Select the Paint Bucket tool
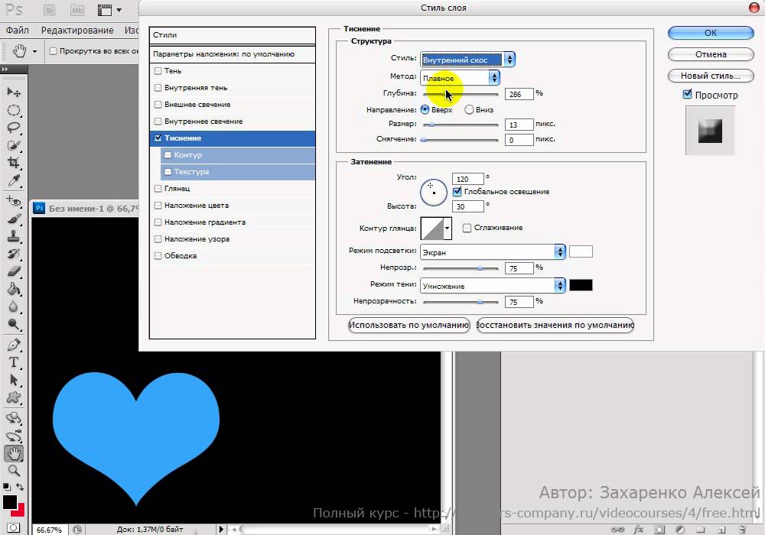The image size is (765, 535). tap(14, 290)
